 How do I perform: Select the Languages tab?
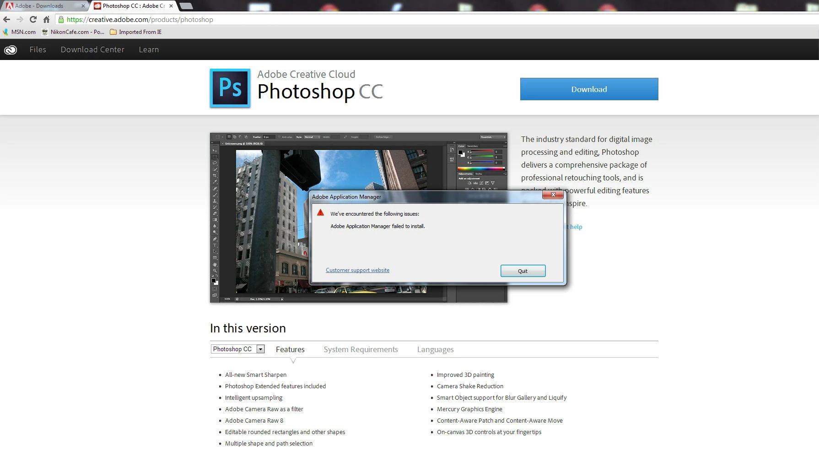(435, 349)
